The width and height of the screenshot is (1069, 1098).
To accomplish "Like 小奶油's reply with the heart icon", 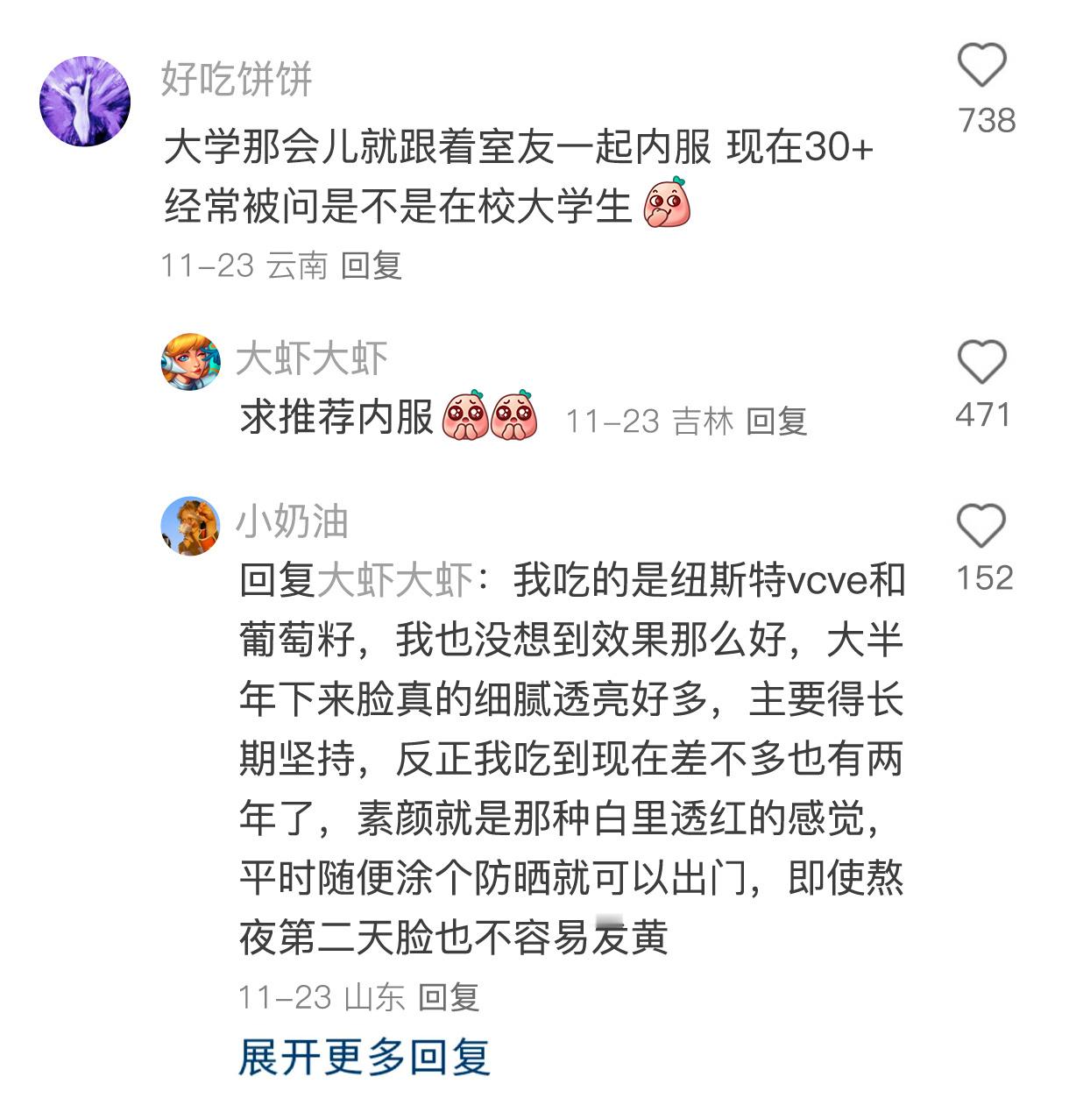I will point(982,525).
